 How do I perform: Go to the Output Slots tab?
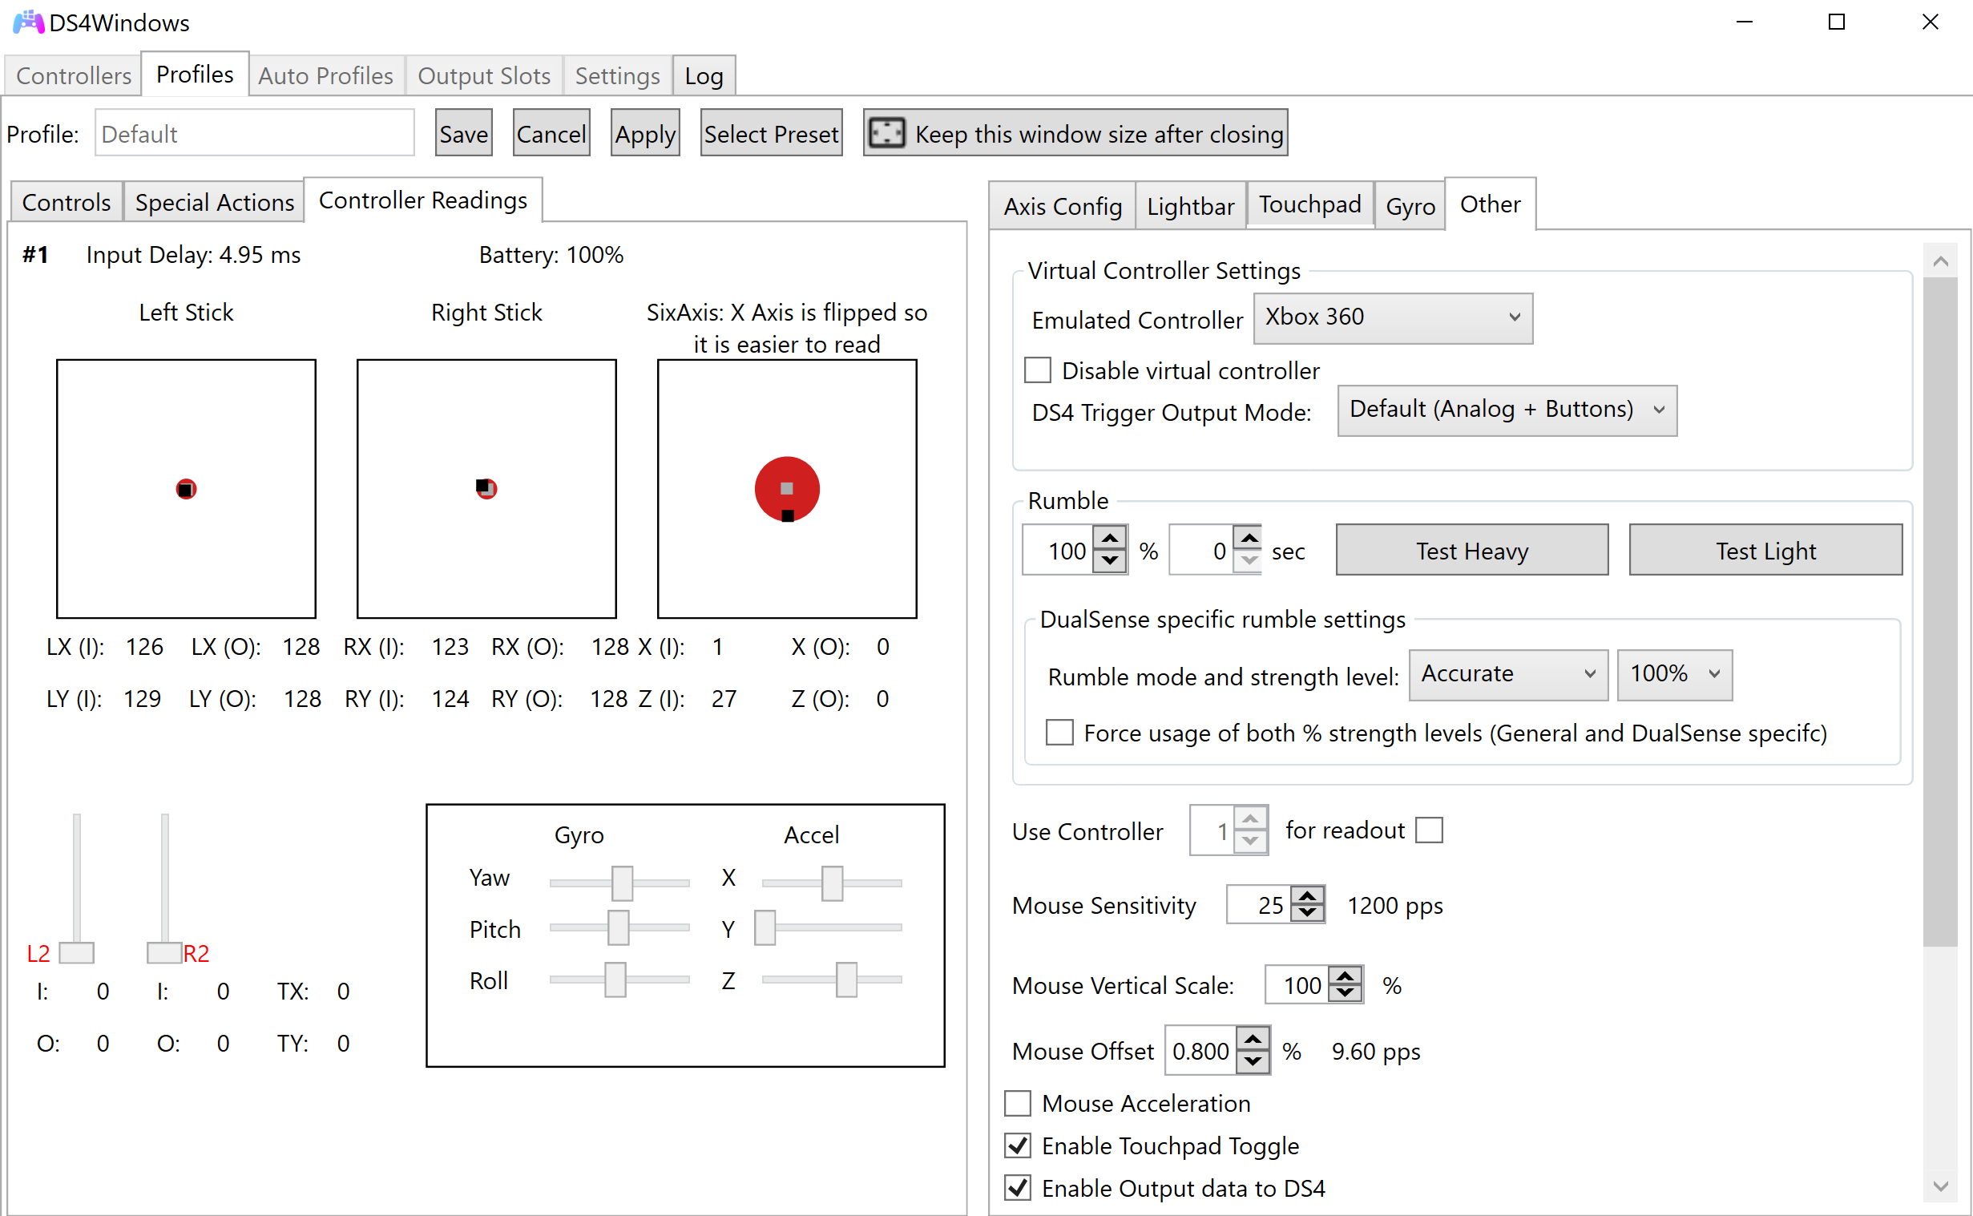(484, 75)
